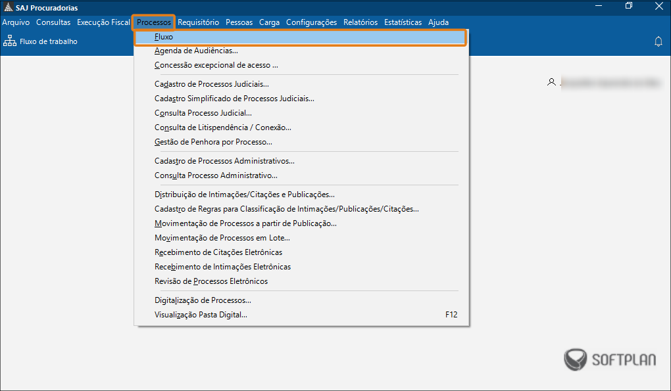Click the notification bell icon
The image size is (671, 391).
(x=658, y=41)
